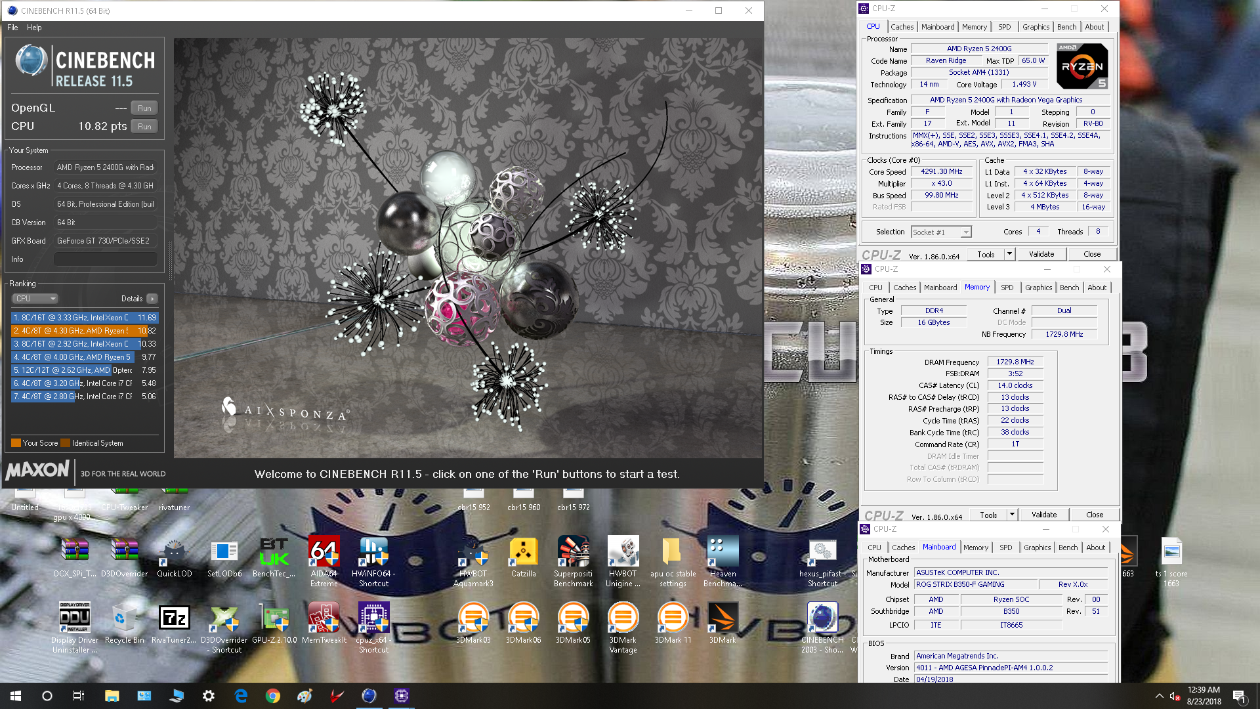This screenshot has width=1260, height=709.
Task: Select the GPU-Z.2.10.0 desktop icon
Action: pos(274,624)
